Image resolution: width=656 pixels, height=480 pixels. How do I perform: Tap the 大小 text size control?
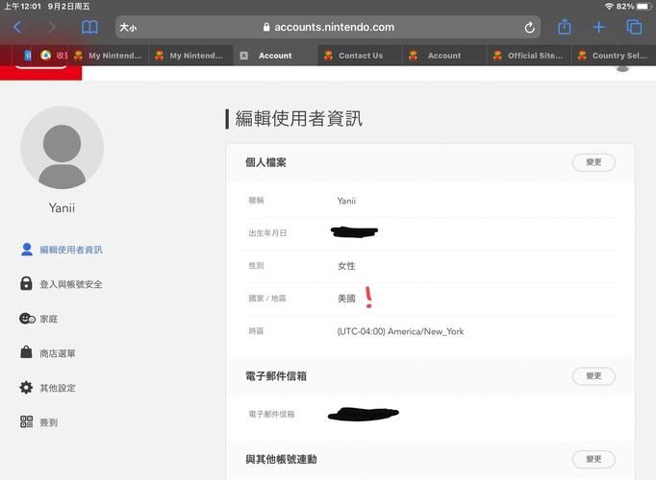pos(128,28)
